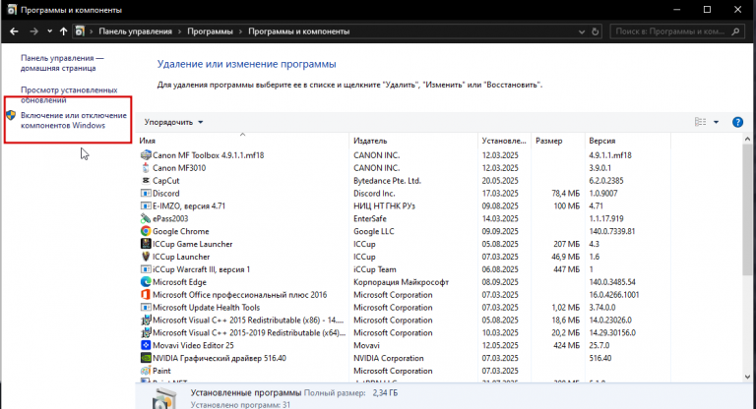Select the ICCup Game Launcher icon

146,244
